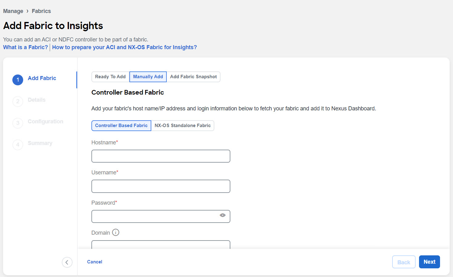Open the how to prepare ACI and NX-OS link
453x277 pixels.
124,47
